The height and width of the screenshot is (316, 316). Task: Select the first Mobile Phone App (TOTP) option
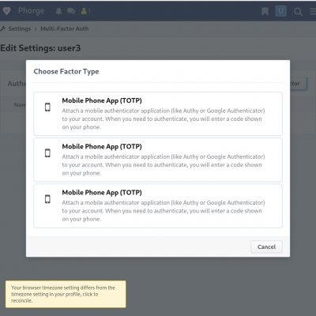click(158, 114)
